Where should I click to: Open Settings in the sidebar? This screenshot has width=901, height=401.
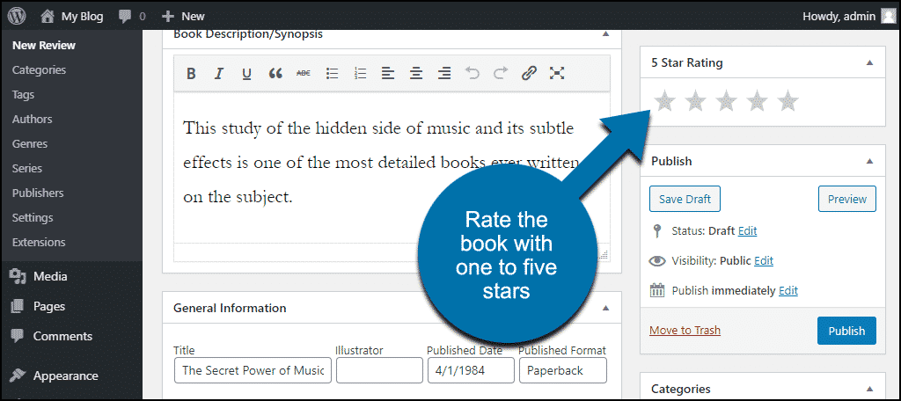33,218
